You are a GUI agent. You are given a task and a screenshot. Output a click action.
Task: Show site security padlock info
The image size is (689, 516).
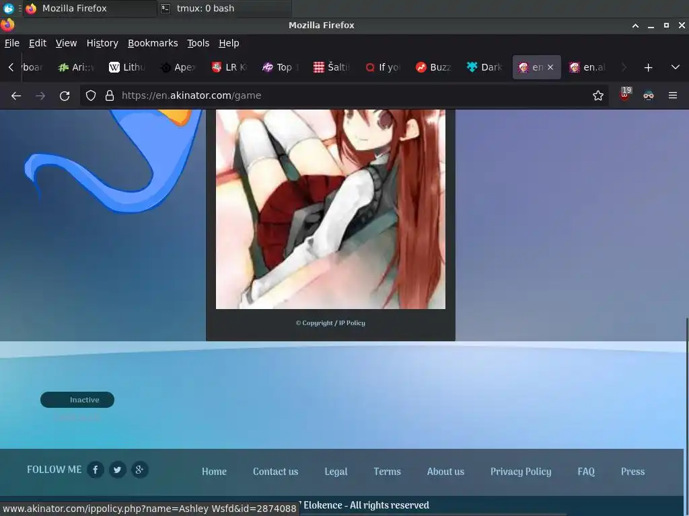point(110,95)
